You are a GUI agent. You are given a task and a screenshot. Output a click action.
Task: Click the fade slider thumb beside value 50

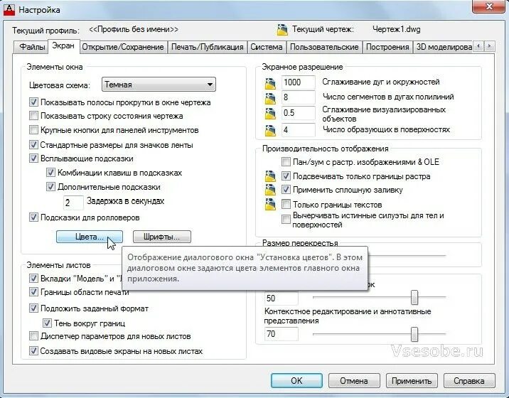414,297
